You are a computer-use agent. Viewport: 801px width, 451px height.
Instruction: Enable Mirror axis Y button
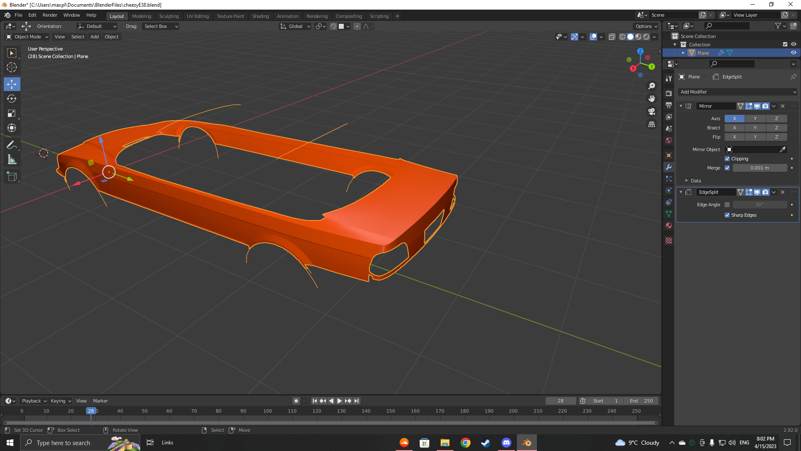755,119
